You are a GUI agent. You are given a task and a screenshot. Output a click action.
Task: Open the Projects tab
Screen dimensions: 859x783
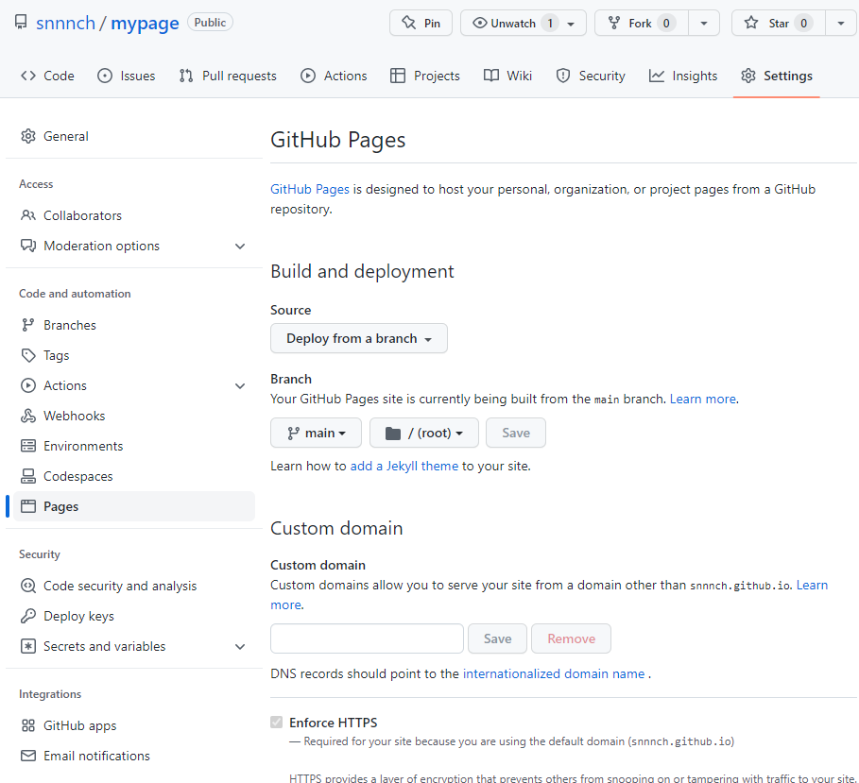click(x=425, y=76)
